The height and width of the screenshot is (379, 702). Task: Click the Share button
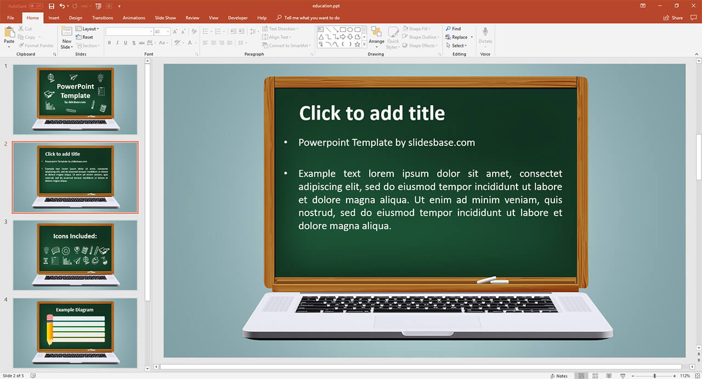pyautogui.click(x=674, y=18)
